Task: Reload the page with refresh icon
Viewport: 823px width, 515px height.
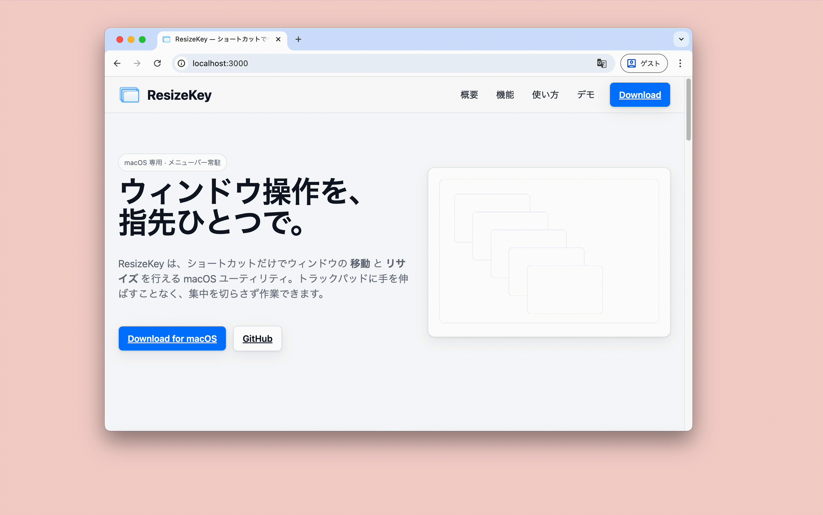Action: click(x=157, y=63)
